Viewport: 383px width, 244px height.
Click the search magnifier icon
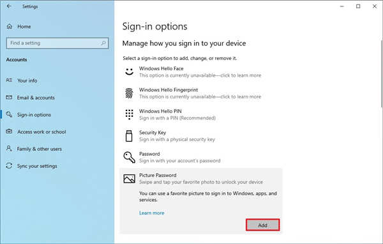tap(103, 43)
